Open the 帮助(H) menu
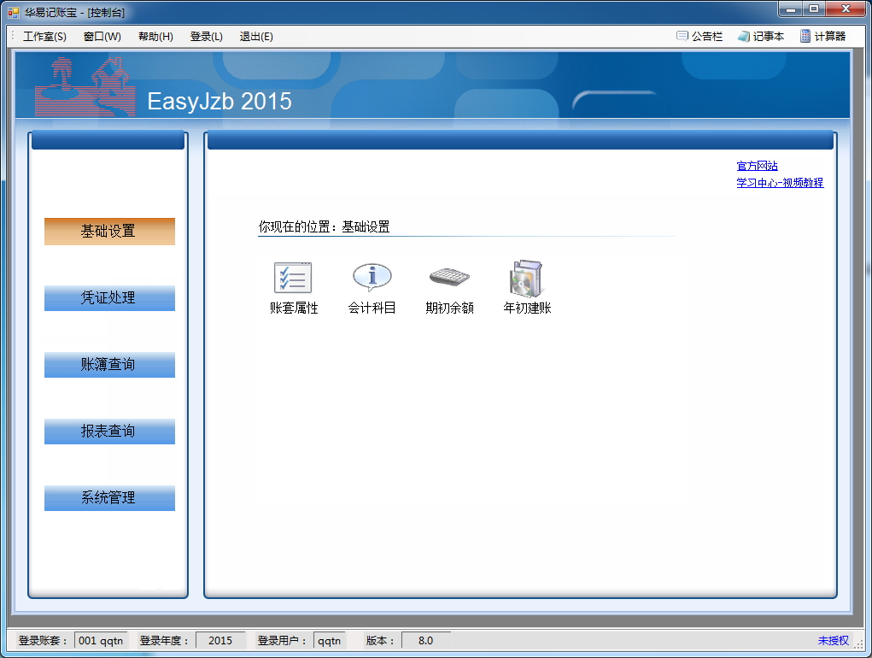Image resolution: width=872 pixels, height=658 pixels. tap(155, 37)
